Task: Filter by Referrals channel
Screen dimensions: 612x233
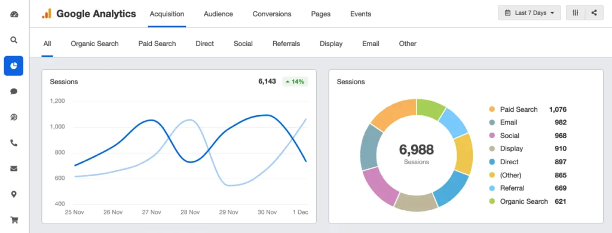Action: click(286, 44)
